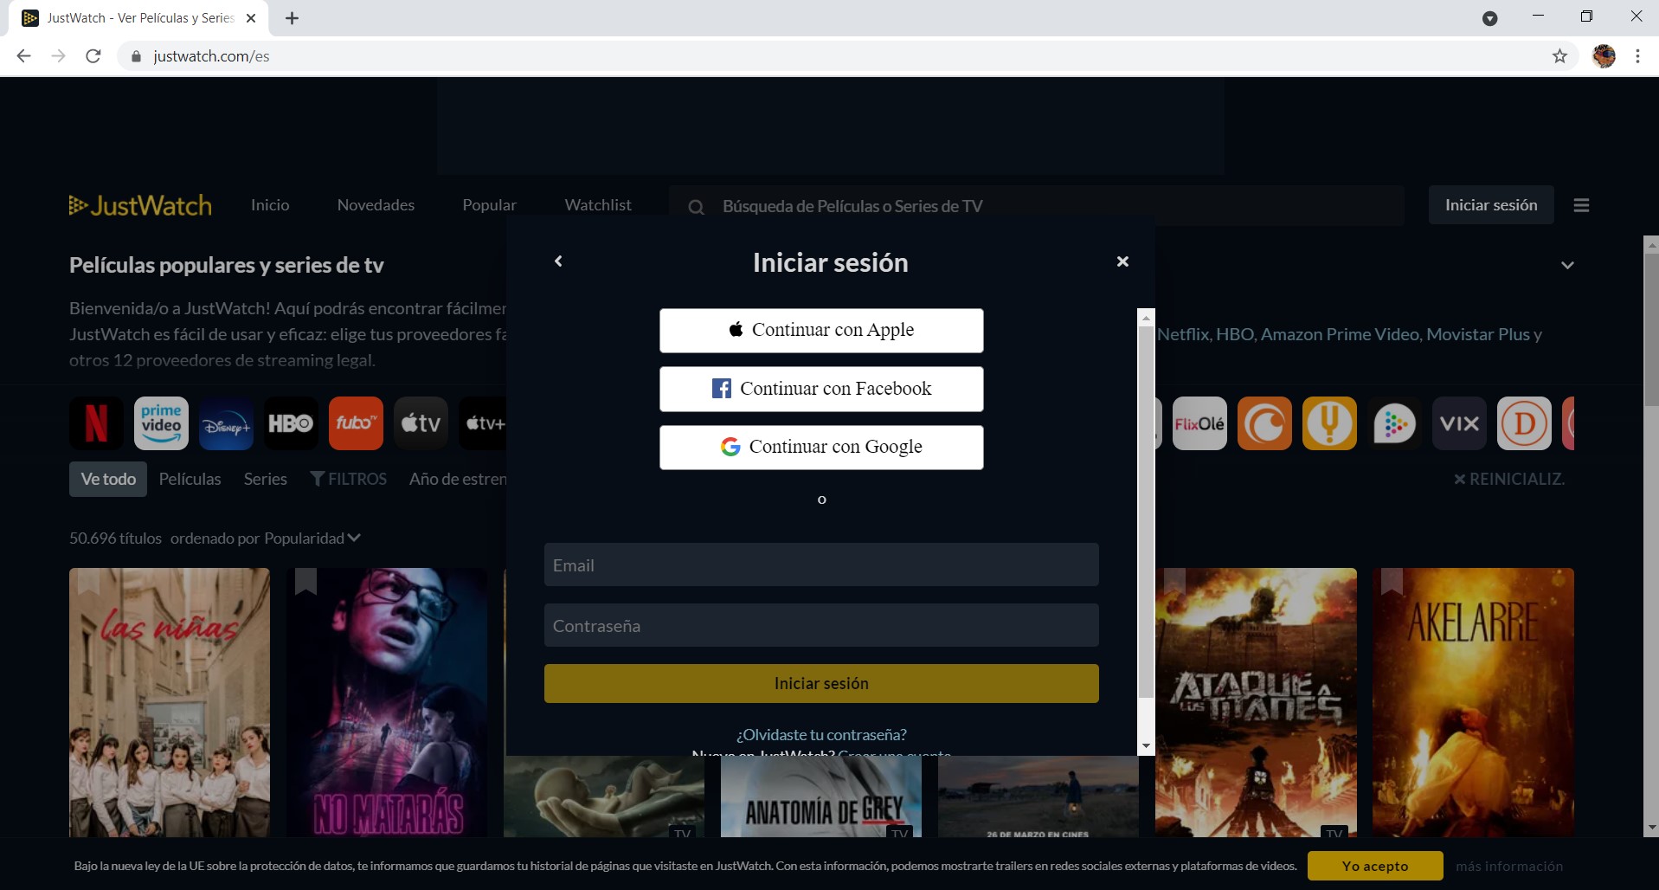Screen dimensions: 1659x890
Task: Click the Crunchyroll provider icon
Action: (1265, 423)
